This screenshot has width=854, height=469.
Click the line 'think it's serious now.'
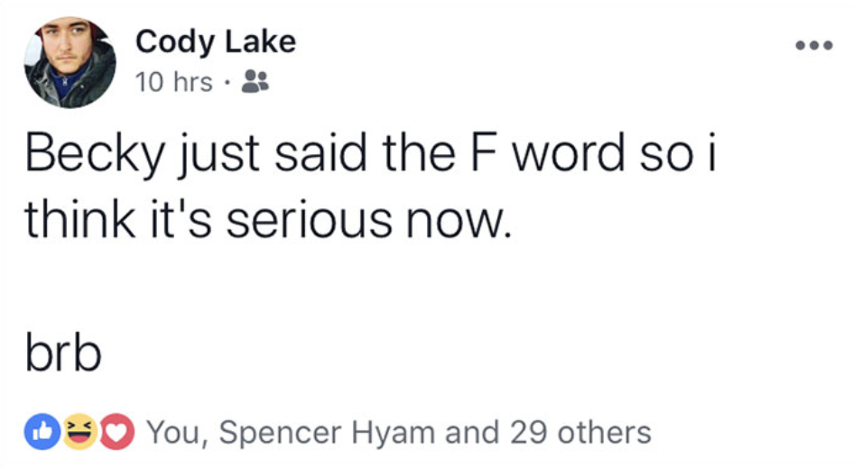pos(268,219)
